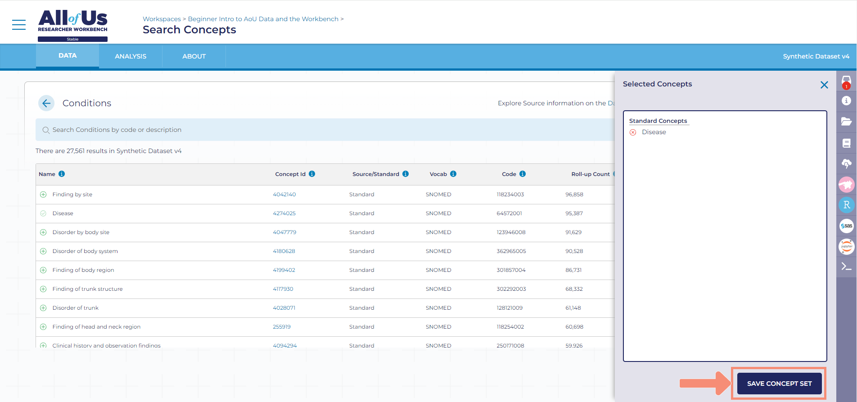Add Finding by site concept
The image size is (857, 402).
(43, 194)
